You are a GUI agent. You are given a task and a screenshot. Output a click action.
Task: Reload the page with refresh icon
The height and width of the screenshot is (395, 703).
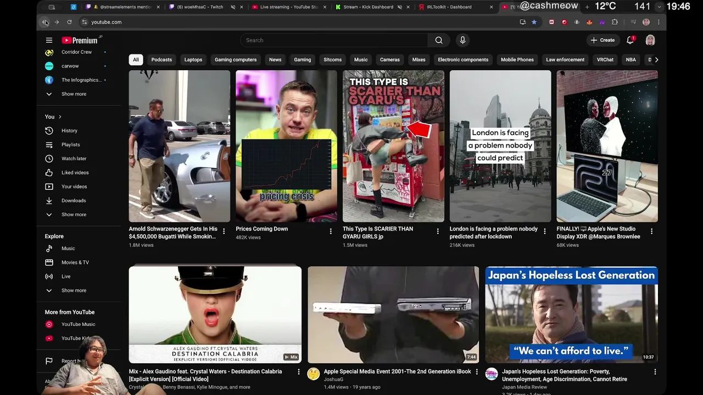tap(69, 22)
